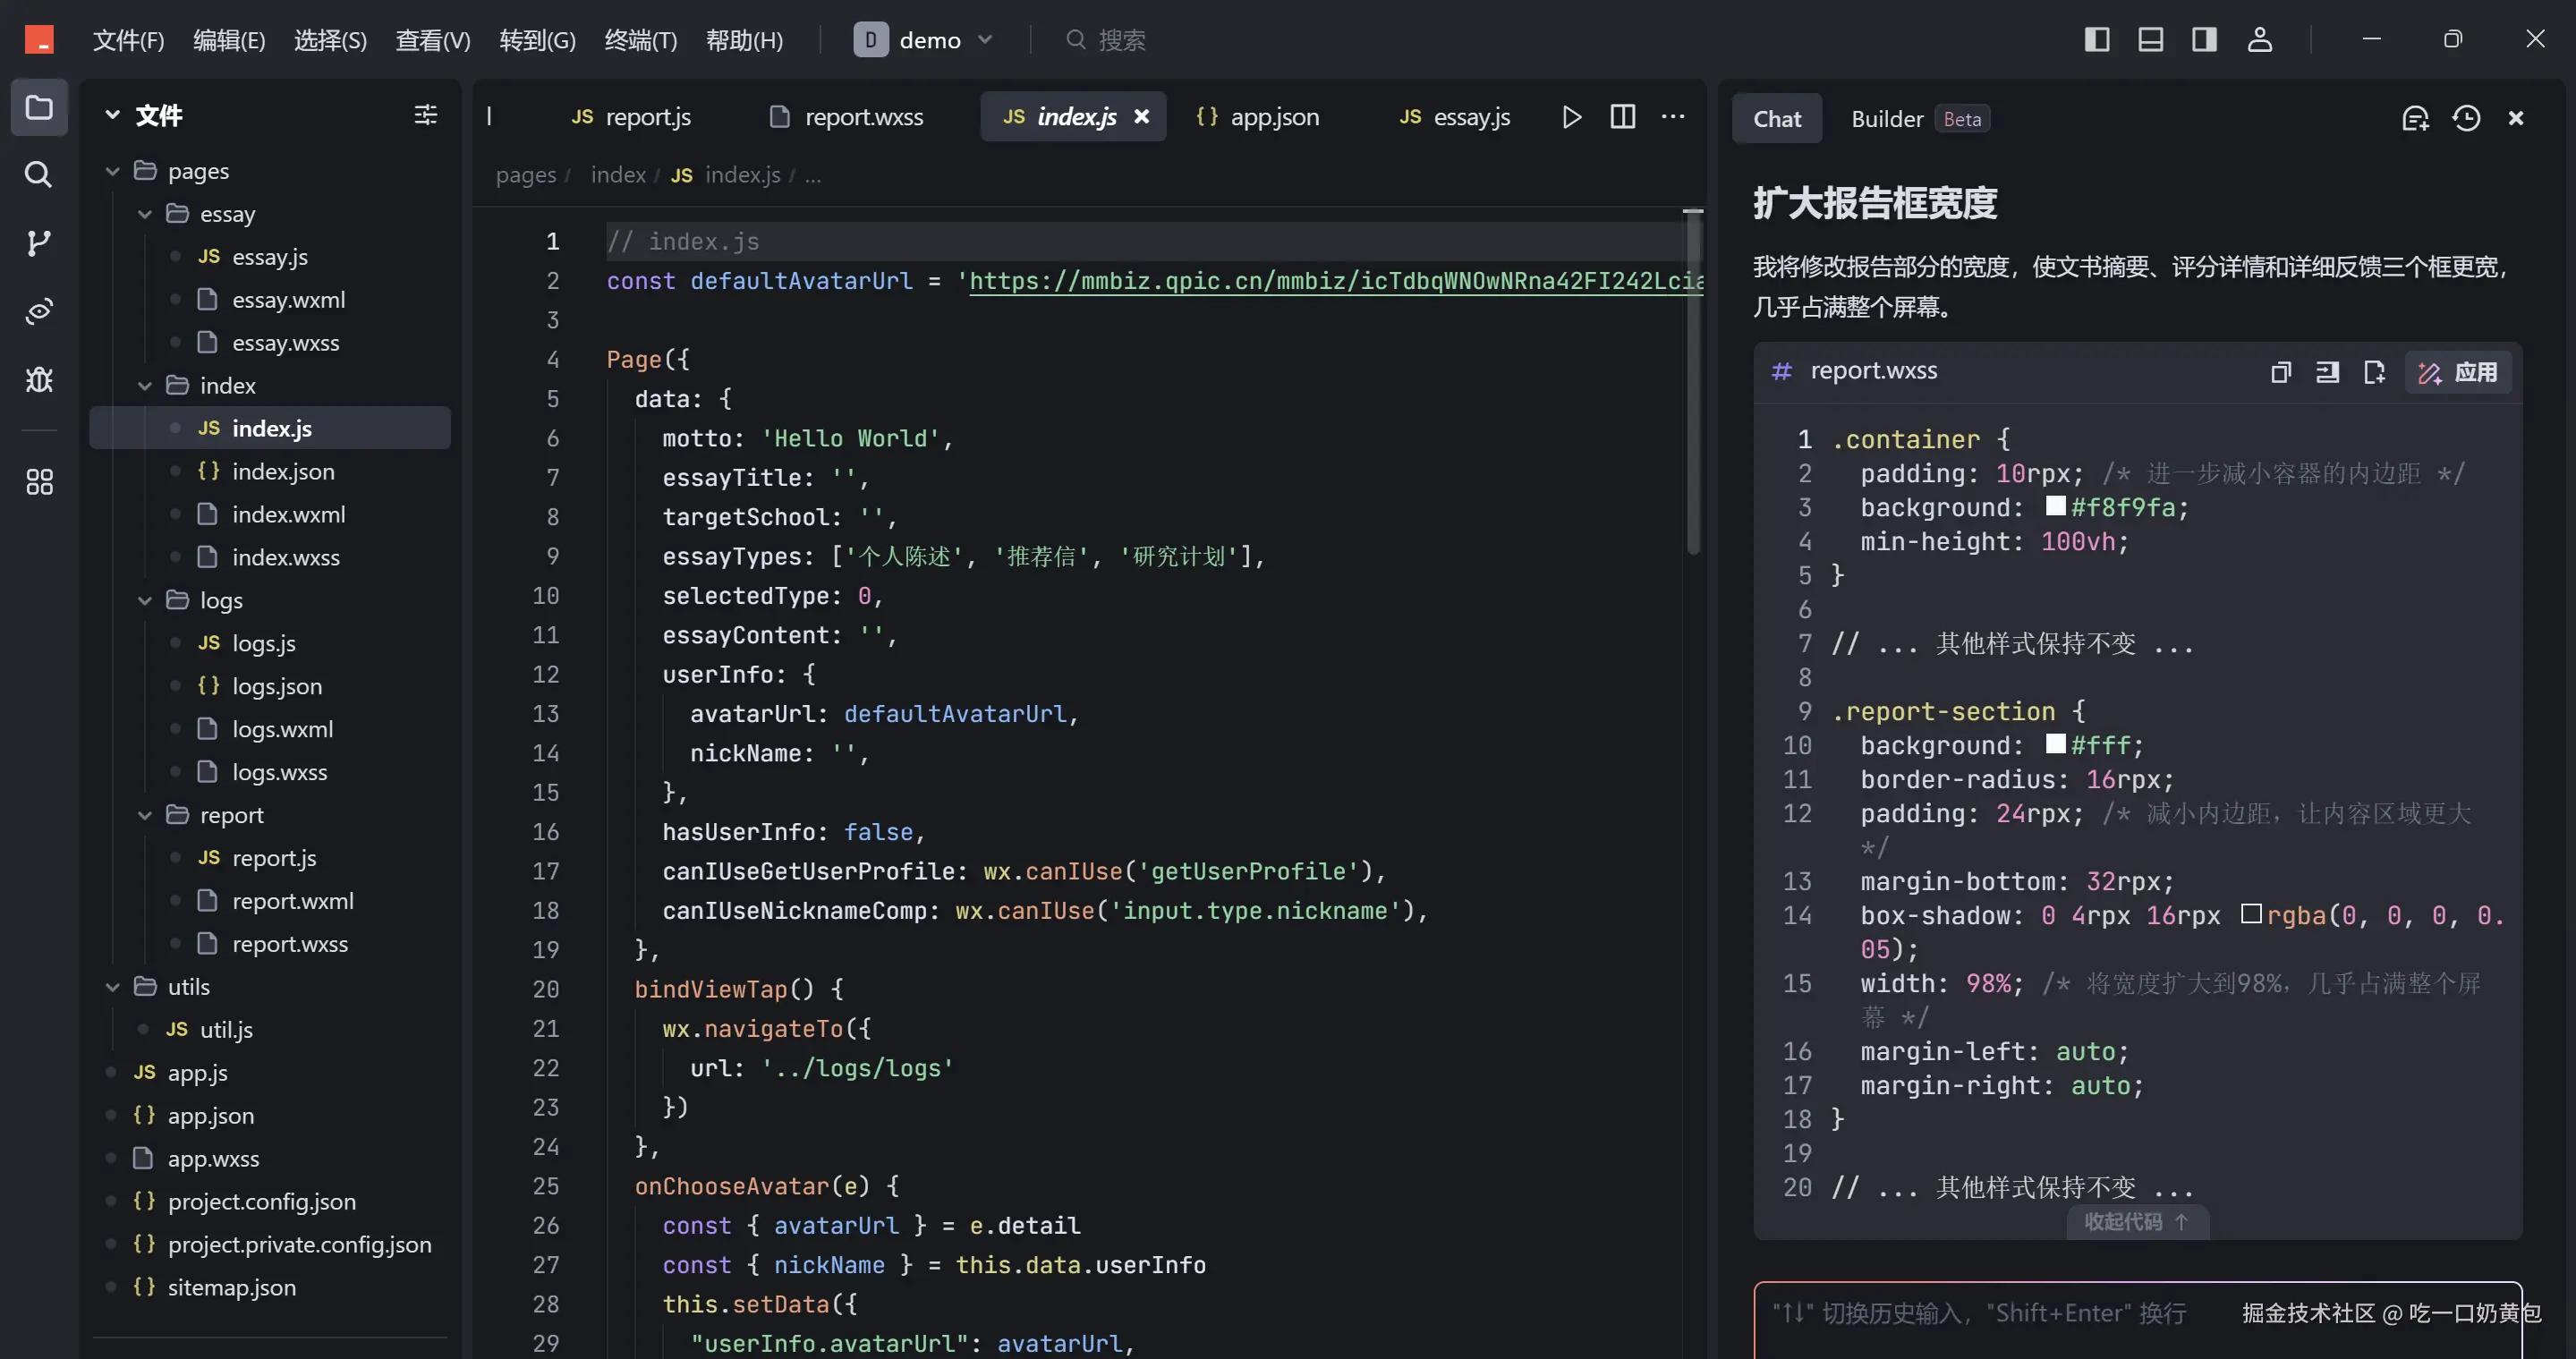Open the Search view in activity bar

coord(38,174)
